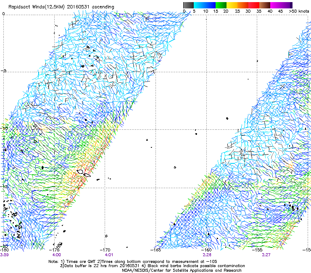
Task: Click the dark blue 10-15 knots color segment
Action: click(x=210, y=5)
